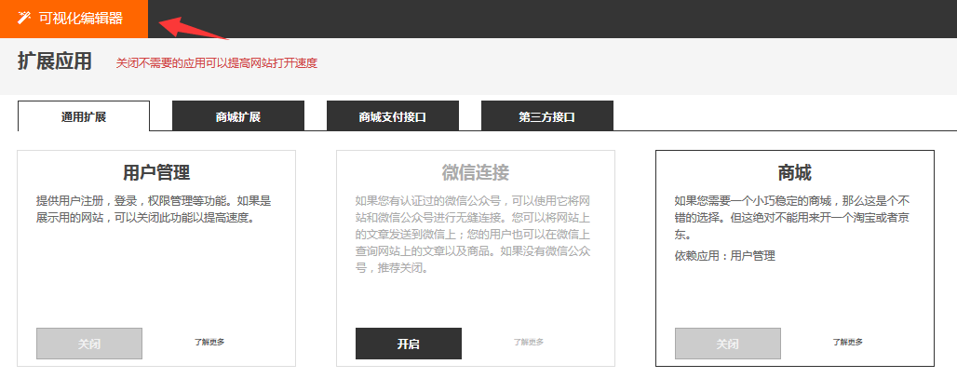Enable 微信连接 with the 开启 button
Screen dimensions: 957x378
pos(408,344)
